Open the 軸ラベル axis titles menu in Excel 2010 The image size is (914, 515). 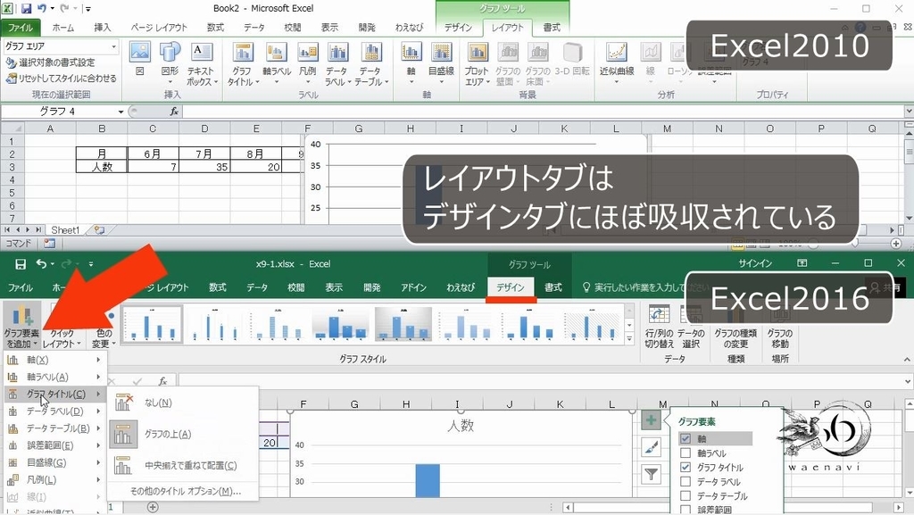[277, 64]
